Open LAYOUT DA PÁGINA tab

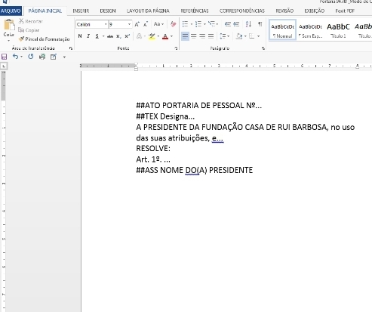coord(148,11)
